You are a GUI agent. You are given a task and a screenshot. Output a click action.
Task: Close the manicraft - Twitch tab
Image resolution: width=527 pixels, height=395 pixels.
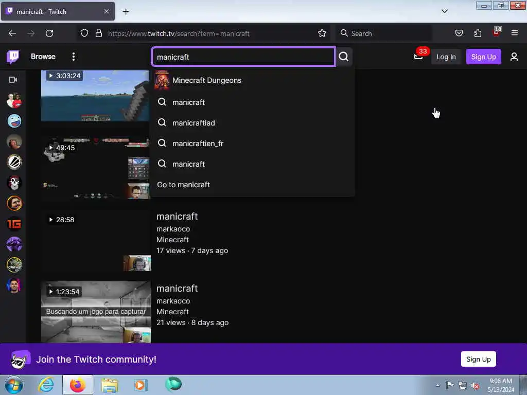coord(106,12)
